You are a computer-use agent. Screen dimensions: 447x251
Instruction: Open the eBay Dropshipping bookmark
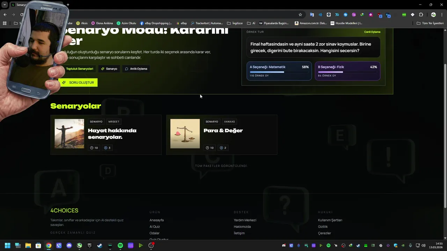(156, 23)
